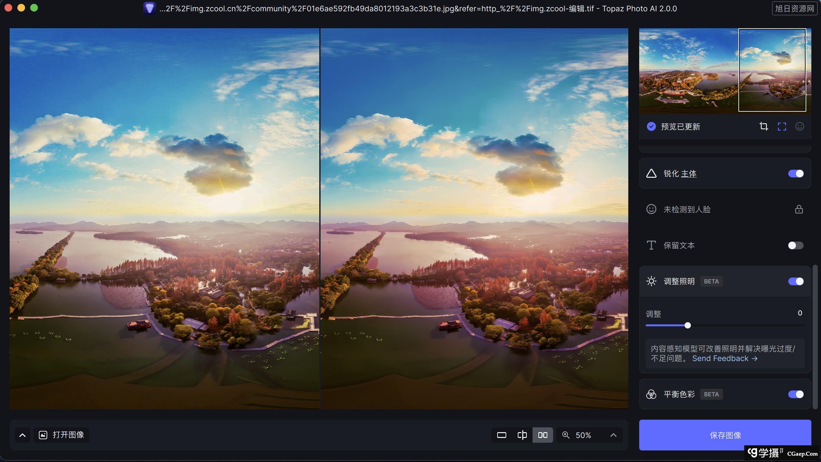Enable the Preserve Text toggle
The image size is (821, 462).
tap(796, 245)
